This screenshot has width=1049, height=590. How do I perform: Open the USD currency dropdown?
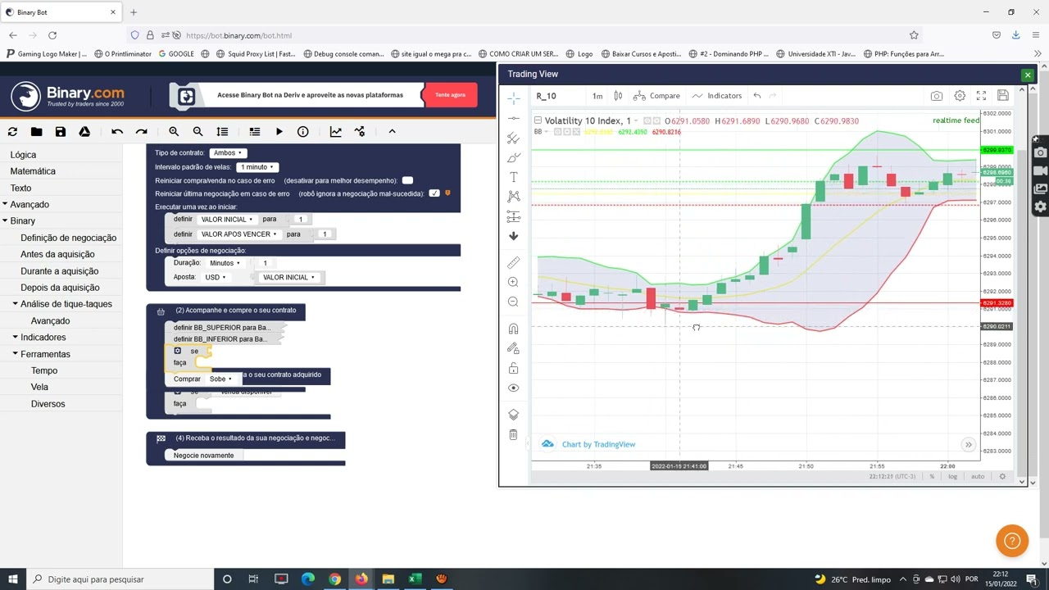tap(216, 277)
